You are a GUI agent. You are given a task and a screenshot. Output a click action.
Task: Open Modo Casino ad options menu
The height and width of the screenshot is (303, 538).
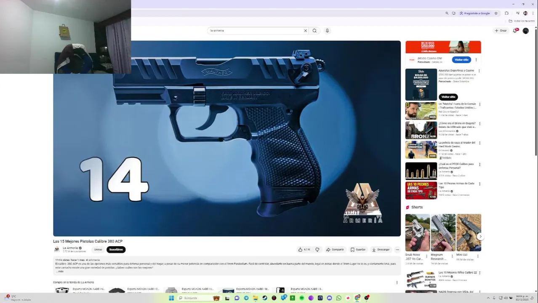[476, 60]
